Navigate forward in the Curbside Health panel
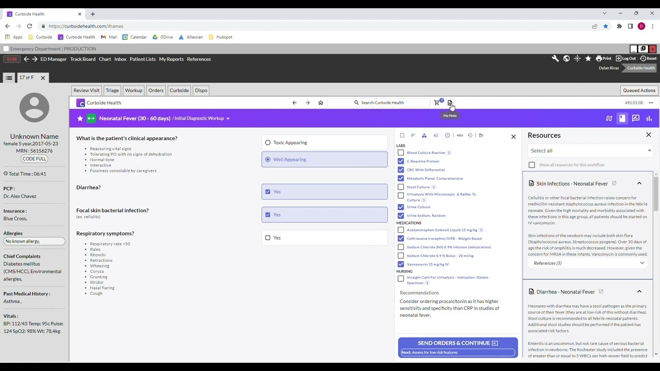The width and height of the screenshot is (660, 371). pos(307,103)
